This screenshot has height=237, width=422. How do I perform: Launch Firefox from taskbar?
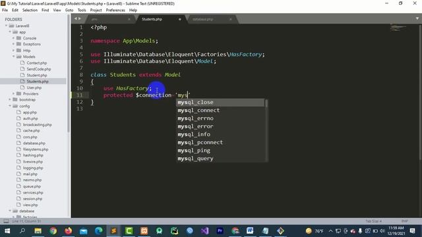(69, 231)
